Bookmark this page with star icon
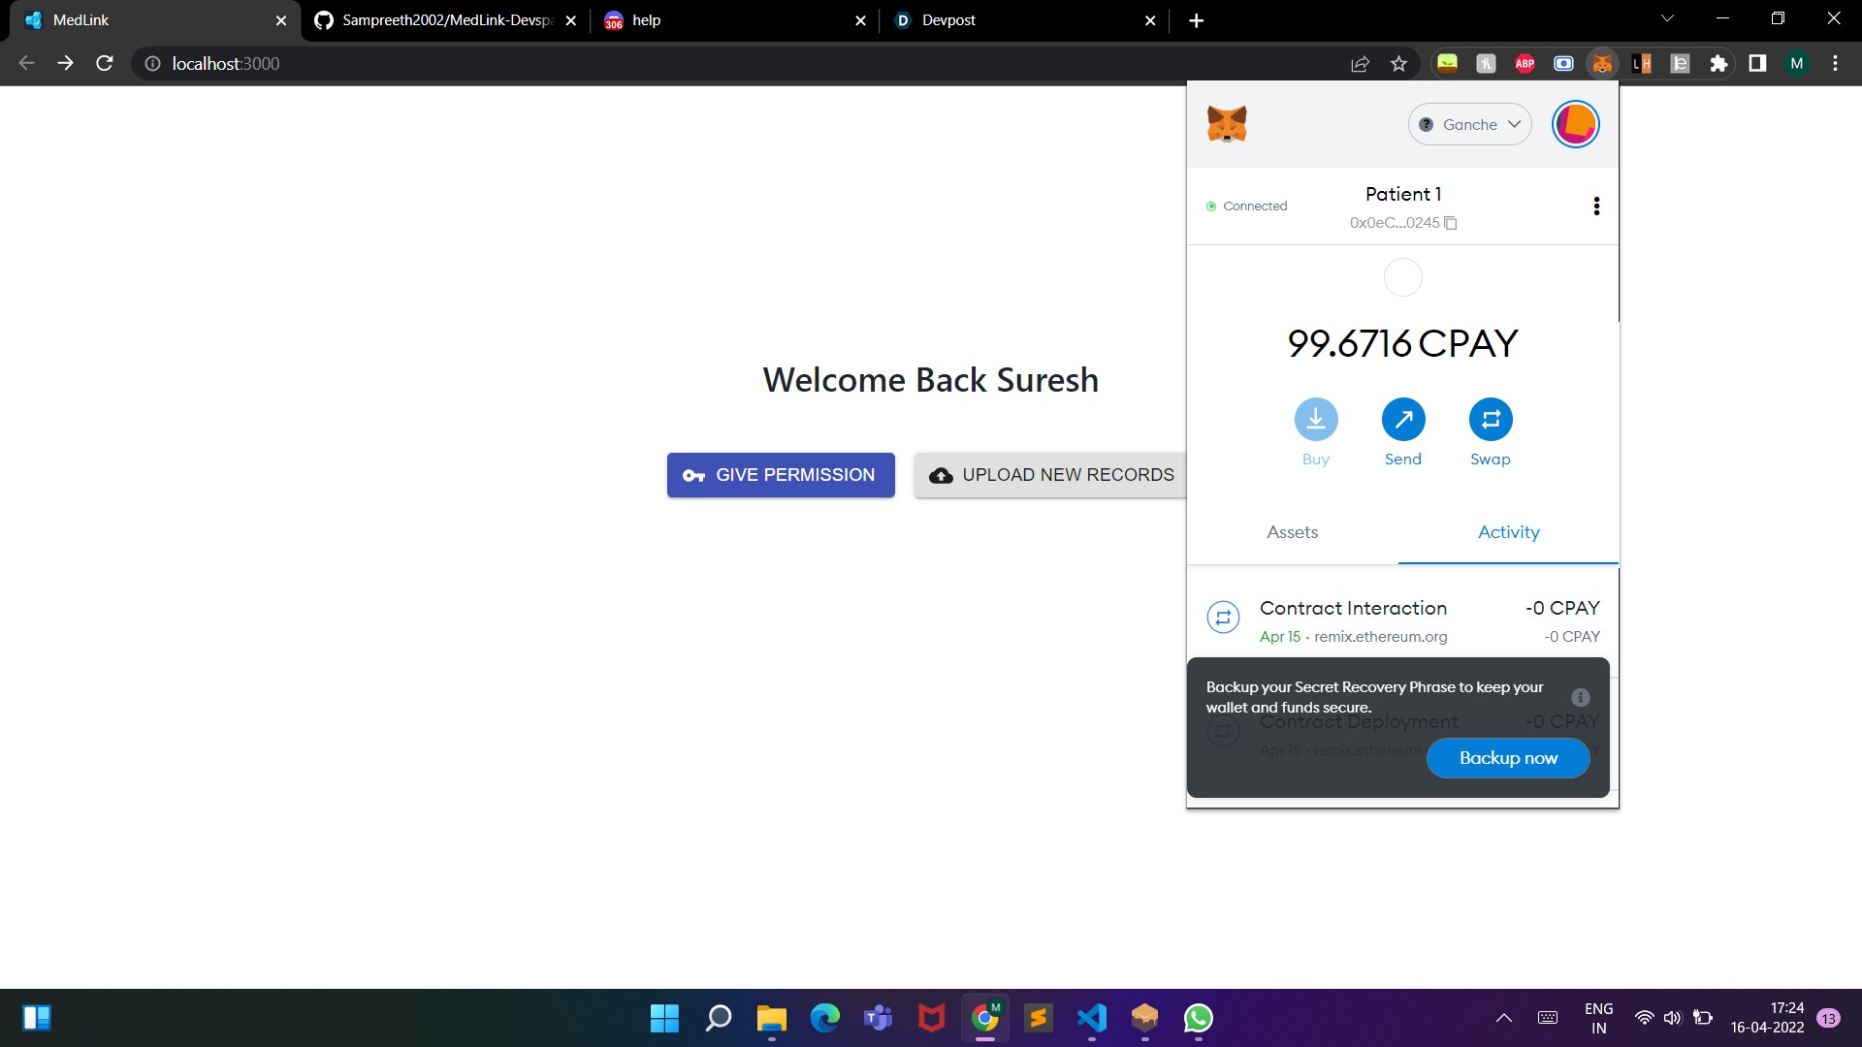The image size is (1862, 1047). pyautogui.click(x=1398, y=64)
